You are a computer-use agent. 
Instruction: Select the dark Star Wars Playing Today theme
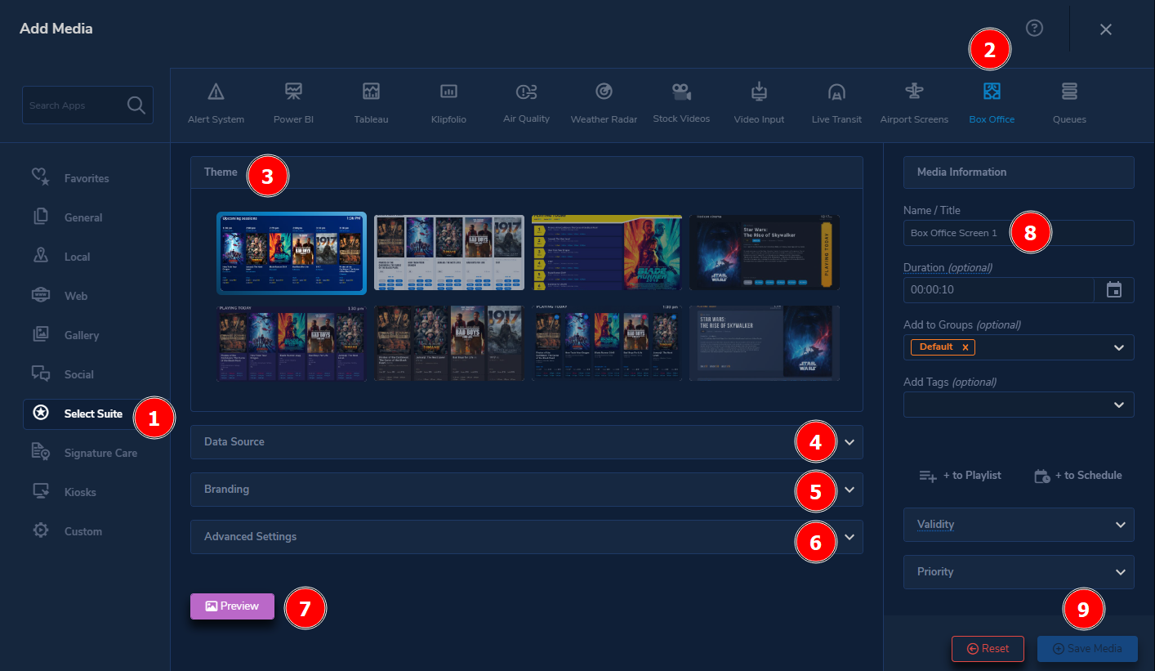point(765,253)
